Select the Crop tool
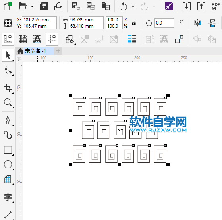Image resolution: width=222 pixels, height=220 pixels. click(8, 88)
